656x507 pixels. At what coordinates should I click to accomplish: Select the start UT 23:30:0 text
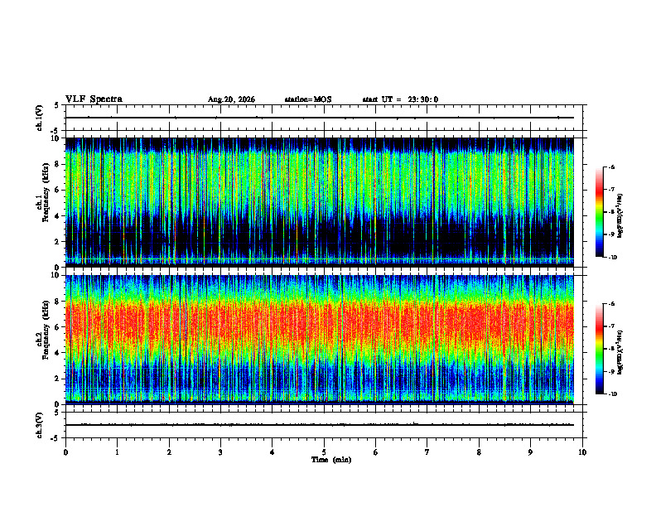pos(400,99)
